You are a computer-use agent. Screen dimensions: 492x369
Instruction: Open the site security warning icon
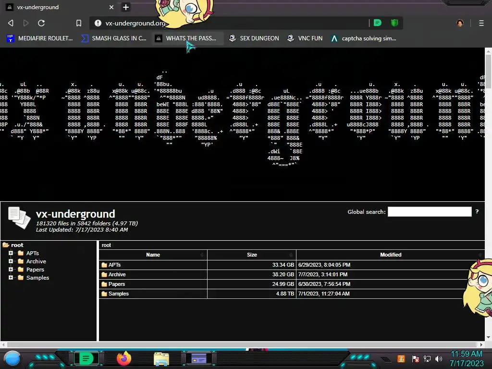[98, 23]
